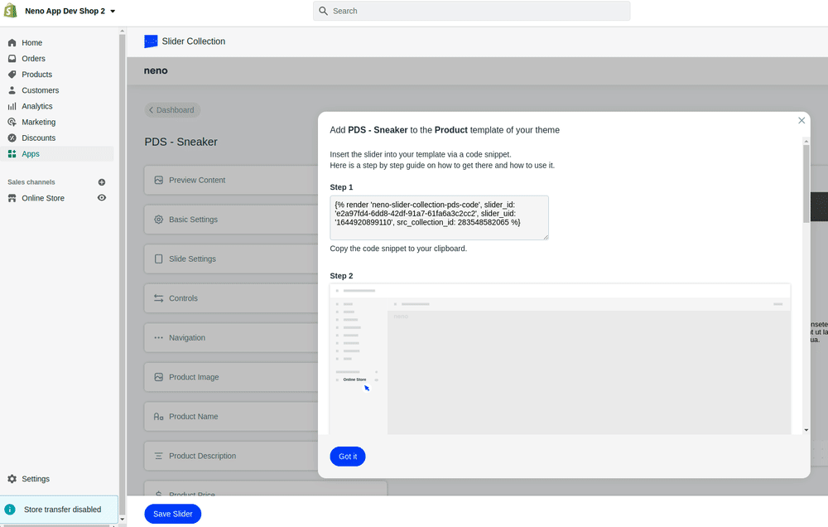Click the dialog's vertical scrollbar thumb
This screenshot has height=527, width=828.
coord(806,183)
